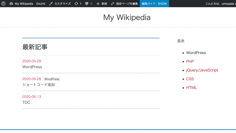This screenshot has height=133, width=236.
Task: Click the paintbrush customize icon
Action: [51, 4]
